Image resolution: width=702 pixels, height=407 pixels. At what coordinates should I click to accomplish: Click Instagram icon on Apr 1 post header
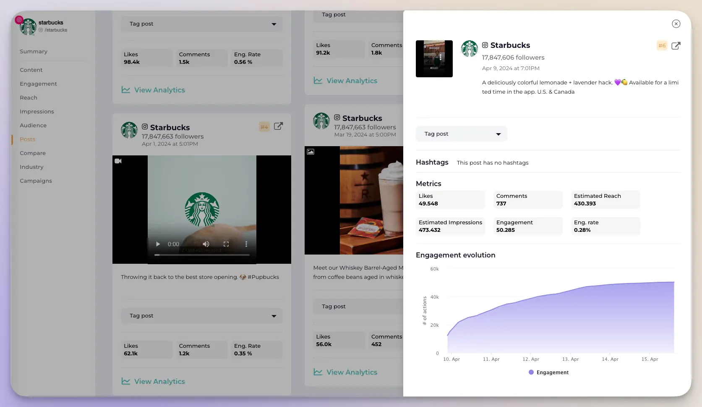[x=145, y=127]
